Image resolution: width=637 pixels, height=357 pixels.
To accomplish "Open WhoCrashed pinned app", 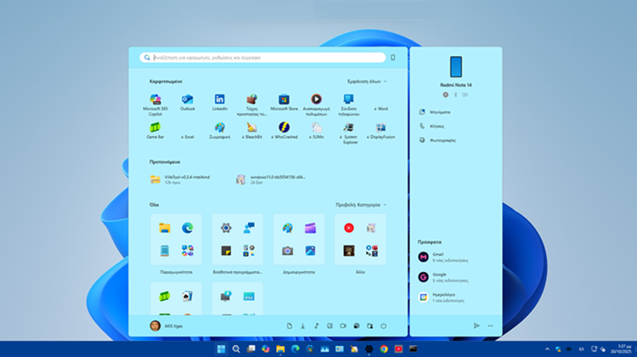I will click(x=284, y=131).
